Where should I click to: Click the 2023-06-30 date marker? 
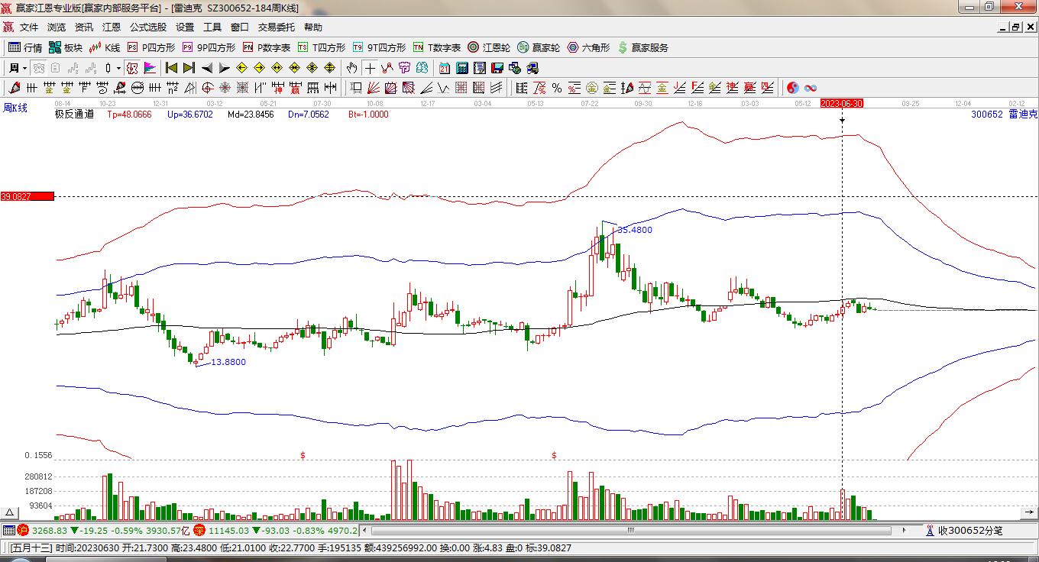point(842,103)
